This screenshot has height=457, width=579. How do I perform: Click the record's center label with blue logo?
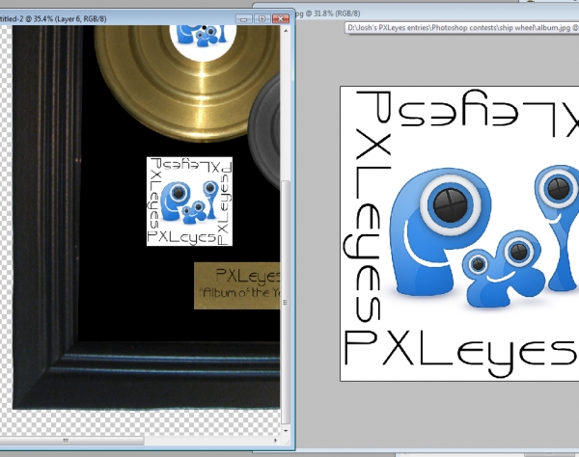click(203, 41)
